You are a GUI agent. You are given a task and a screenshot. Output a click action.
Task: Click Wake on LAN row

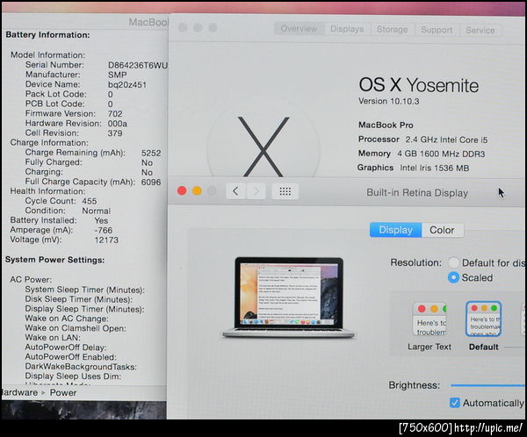coord(53,338)
